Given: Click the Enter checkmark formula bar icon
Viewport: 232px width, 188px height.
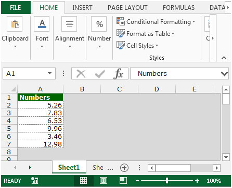Looking at the screenshot, I should pyautogui.click(x=100, y=74).
